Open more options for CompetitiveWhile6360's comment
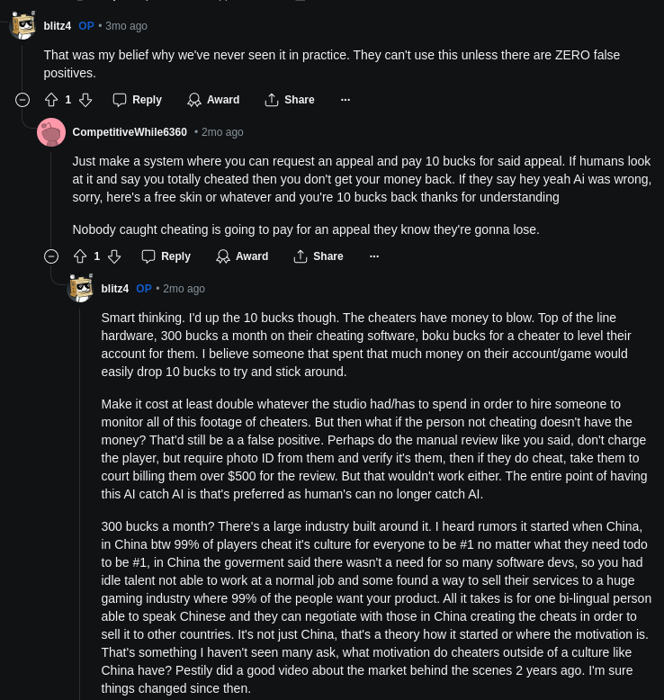The width and height of the screenshot is (664, 700). [x=374, y=256]
